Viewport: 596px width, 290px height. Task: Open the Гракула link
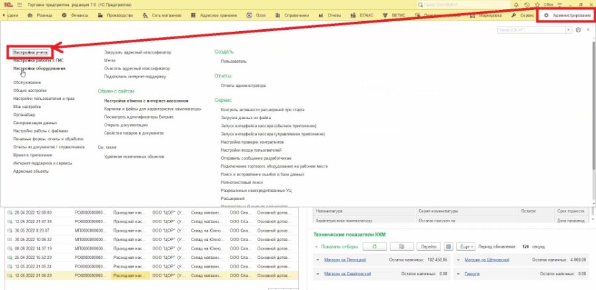472,273
